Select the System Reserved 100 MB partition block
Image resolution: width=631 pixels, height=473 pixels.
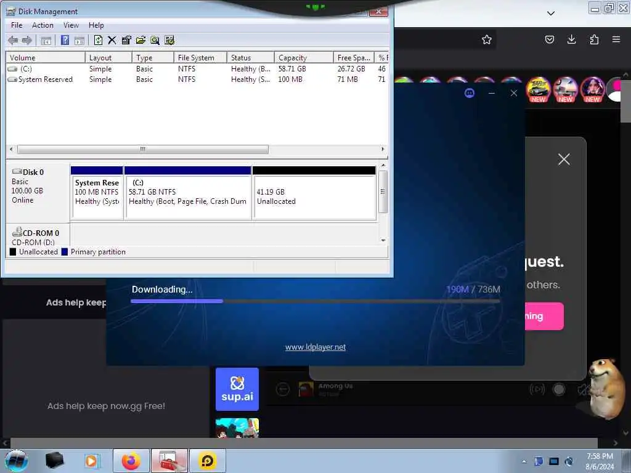coord(97,193)
